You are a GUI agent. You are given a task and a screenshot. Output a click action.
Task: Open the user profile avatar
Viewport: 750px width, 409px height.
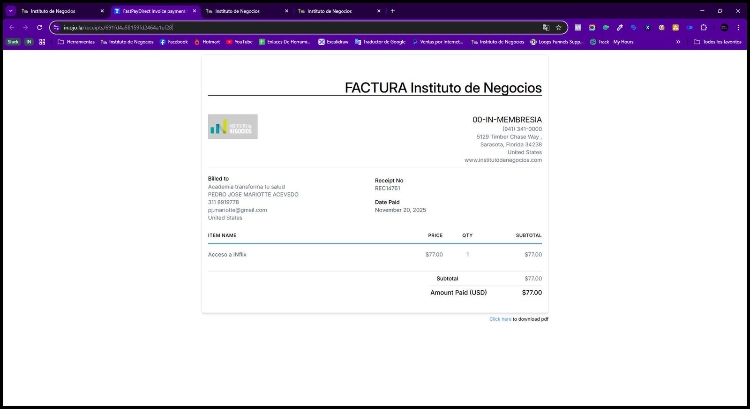[x=724, y=28]
